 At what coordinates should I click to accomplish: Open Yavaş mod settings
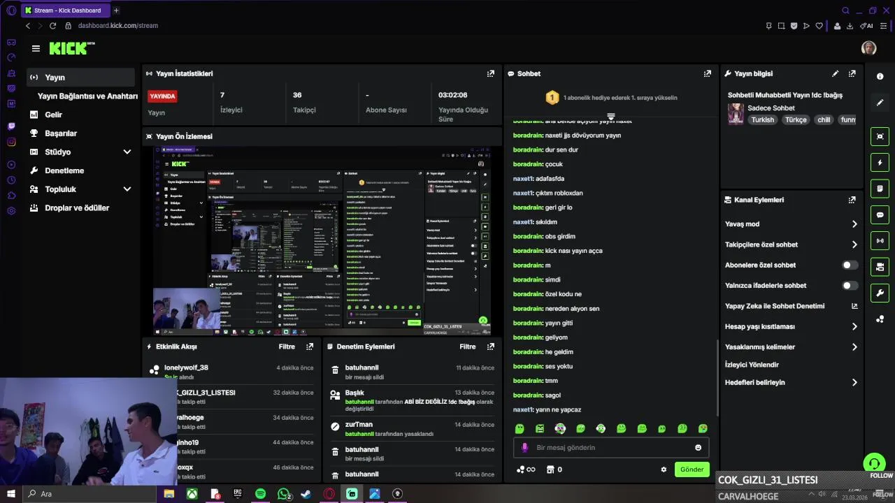[791, 224]
